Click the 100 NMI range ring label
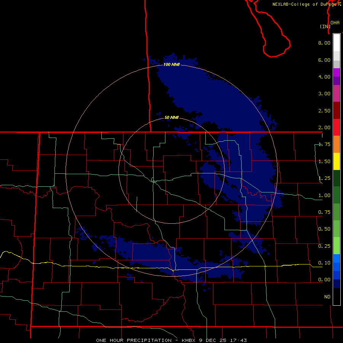Image resolution: width=343 pixels, height=343 pixels. coord(171,64)
